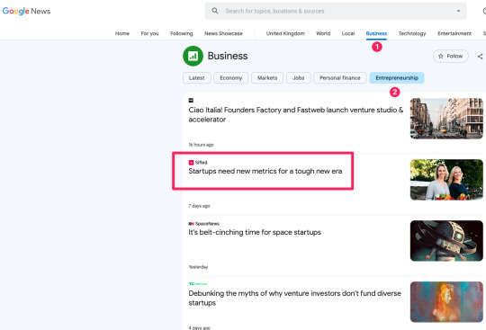Select the Personal finance chip
The height and width of the screenshot is (330, 486).
tap(340, 78)
